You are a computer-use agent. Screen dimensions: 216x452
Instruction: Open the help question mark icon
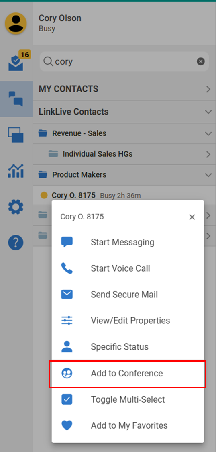click(16, 242)
